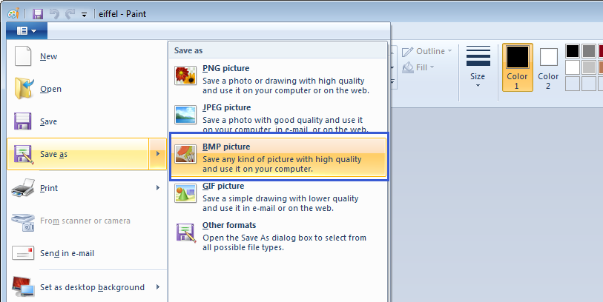This screenshot has height=302, width=603.
Task: Pick the brown palette swatch
Action: point(600,67)
